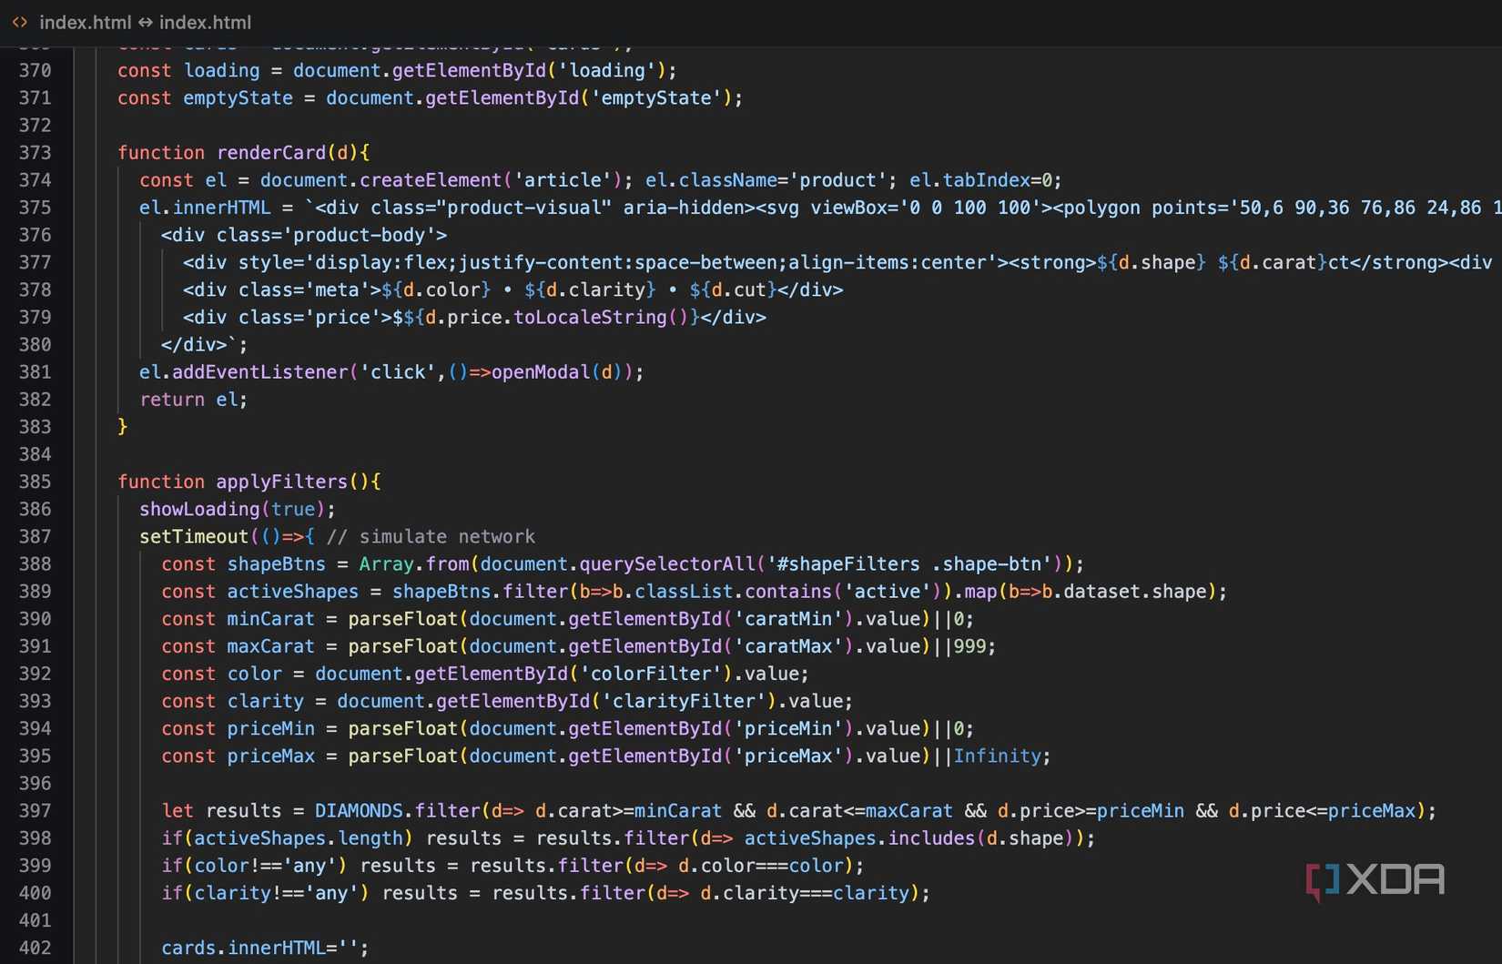The height and width of the screenshot is (964, 1502).
Task: Click the 'emptyState' variable on line 371
Action: tap(238, 98)
